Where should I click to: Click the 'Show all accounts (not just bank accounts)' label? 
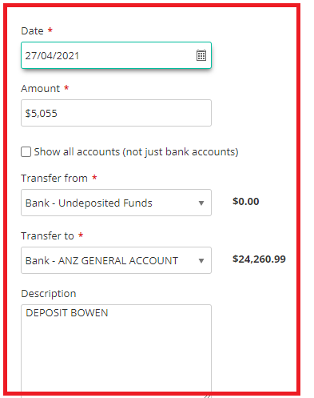(136, 151)
